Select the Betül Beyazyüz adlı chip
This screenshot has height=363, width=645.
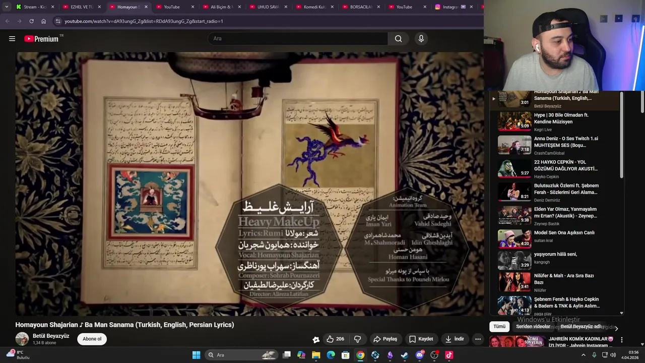tap(581, 327)
